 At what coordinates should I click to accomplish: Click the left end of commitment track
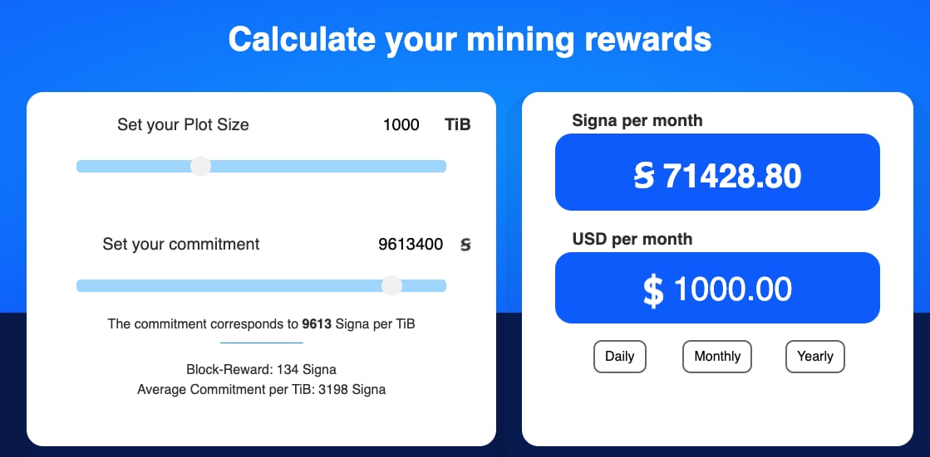point(81,285)
